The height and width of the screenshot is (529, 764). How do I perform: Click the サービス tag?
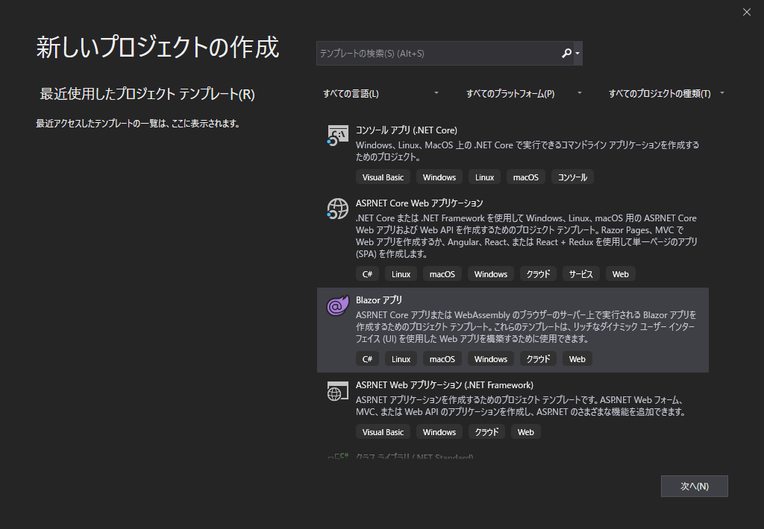pyautogui.click(x=580, y=274)
